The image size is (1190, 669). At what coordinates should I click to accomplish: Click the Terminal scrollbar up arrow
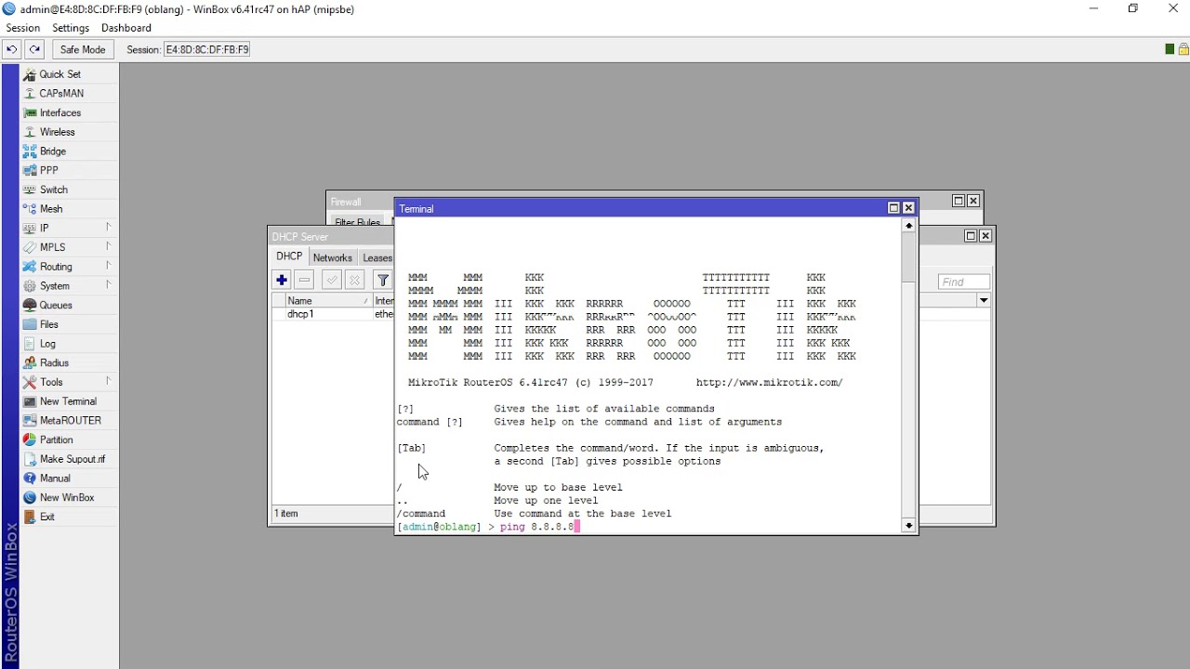coord(909,226)
